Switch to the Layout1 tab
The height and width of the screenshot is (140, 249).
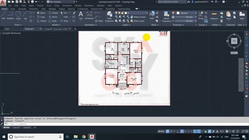(16, 128)
